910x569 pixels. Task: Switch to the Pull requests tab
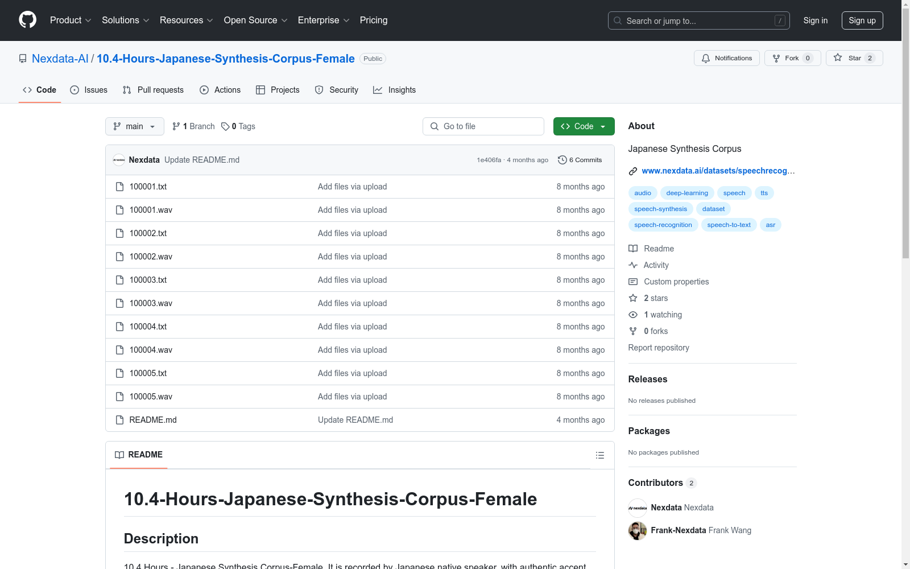(153, 90)
